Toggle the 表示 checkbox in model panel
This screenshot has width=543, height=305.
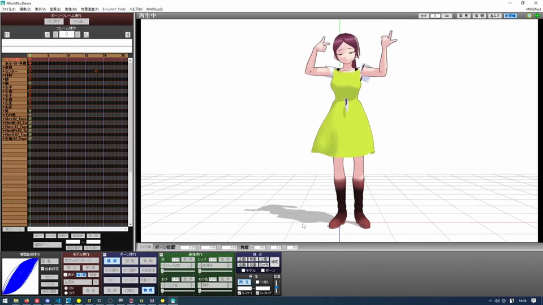coord(66,274)
